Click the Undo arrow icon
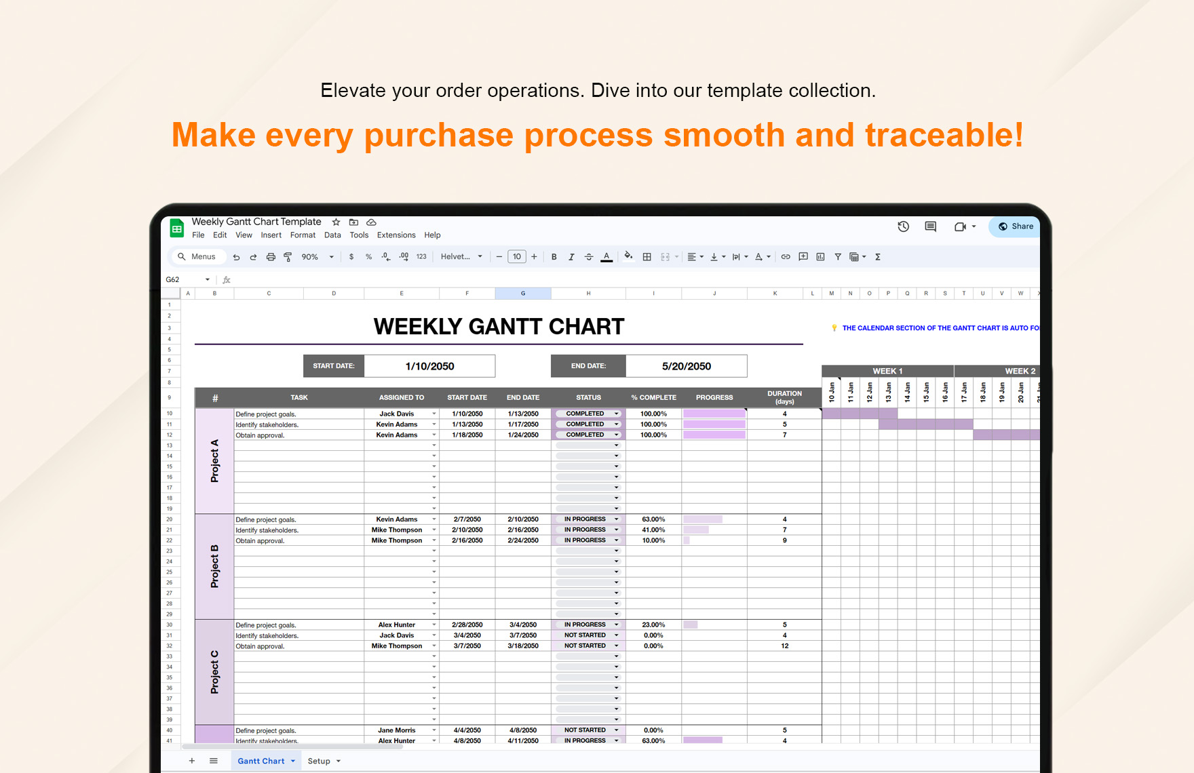1194x773 pixels. 236,257
